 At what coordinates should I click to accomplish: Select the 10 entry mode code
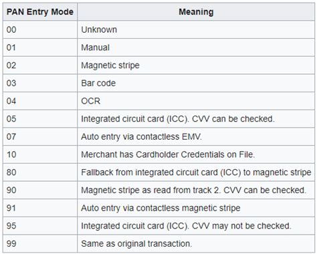[11, 154]
